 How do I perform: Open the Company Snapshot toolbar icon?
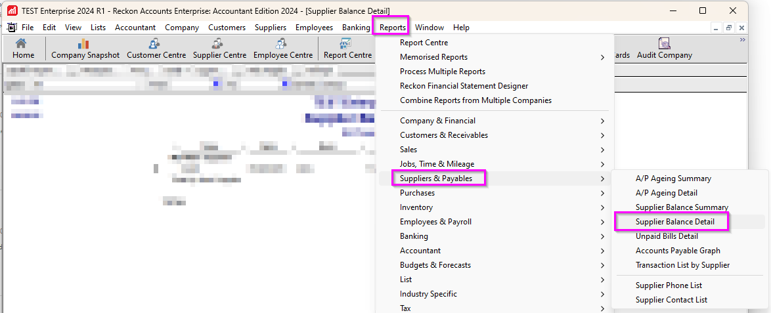point(85,49)
